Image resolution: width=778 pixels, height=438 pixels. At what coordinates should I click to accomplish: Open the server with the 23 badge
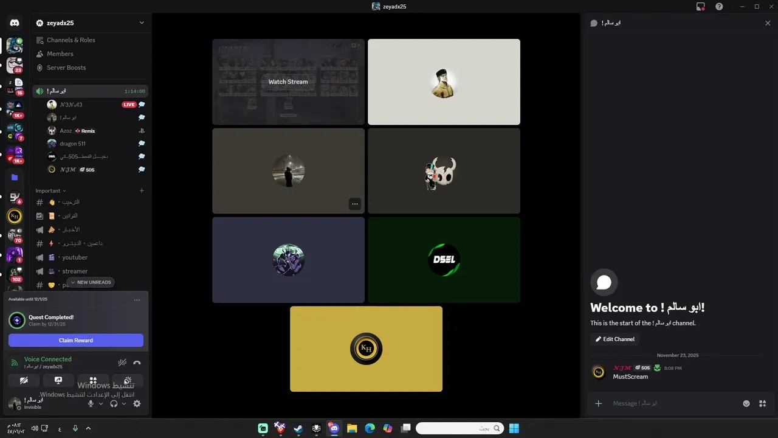(x=15, y=64)
